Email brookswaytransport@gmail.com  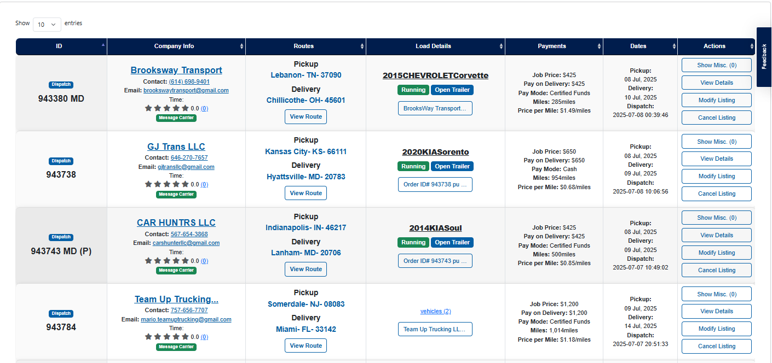coord(186,90)
